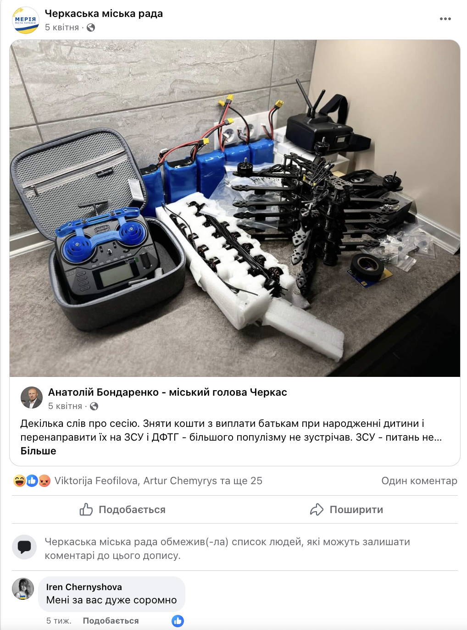The image size is (467, 630).
Task: Click the top post date 5 квітня
Action: coord(62,28)
